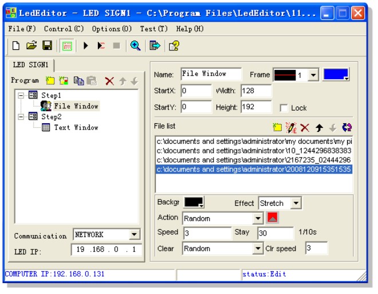
Task: Click the send-to-sign export toolbar icon
Action: click(x=155, y=46)
